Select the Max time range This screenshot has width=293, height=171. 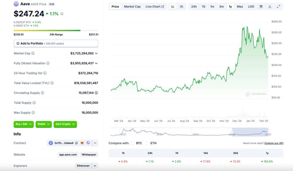pos(240,7)
